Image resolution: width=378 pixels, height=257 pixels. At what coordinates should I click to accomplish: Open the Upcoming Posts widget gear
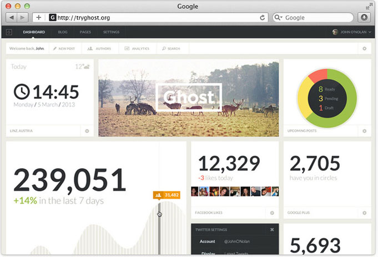tap(365, 131)
